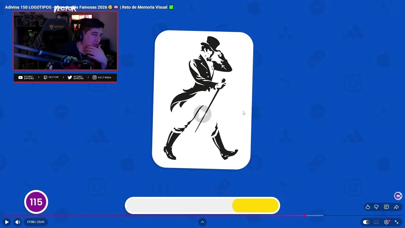
Task: Click the video title 'Adivina 150 LOGOTIPOS'
Action: coord(89,7)
